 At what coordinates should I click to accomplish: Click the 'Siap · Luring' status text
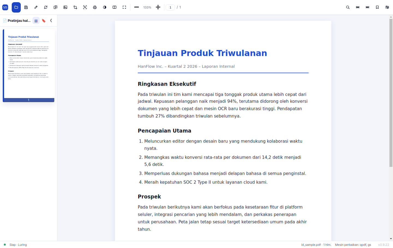[18, 245]
